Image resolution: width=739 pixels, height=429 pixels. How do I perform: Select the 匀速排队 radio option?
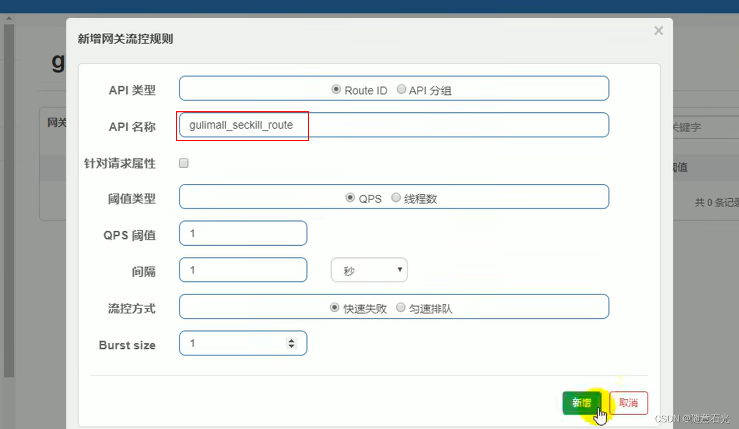(x=401, y=308)
